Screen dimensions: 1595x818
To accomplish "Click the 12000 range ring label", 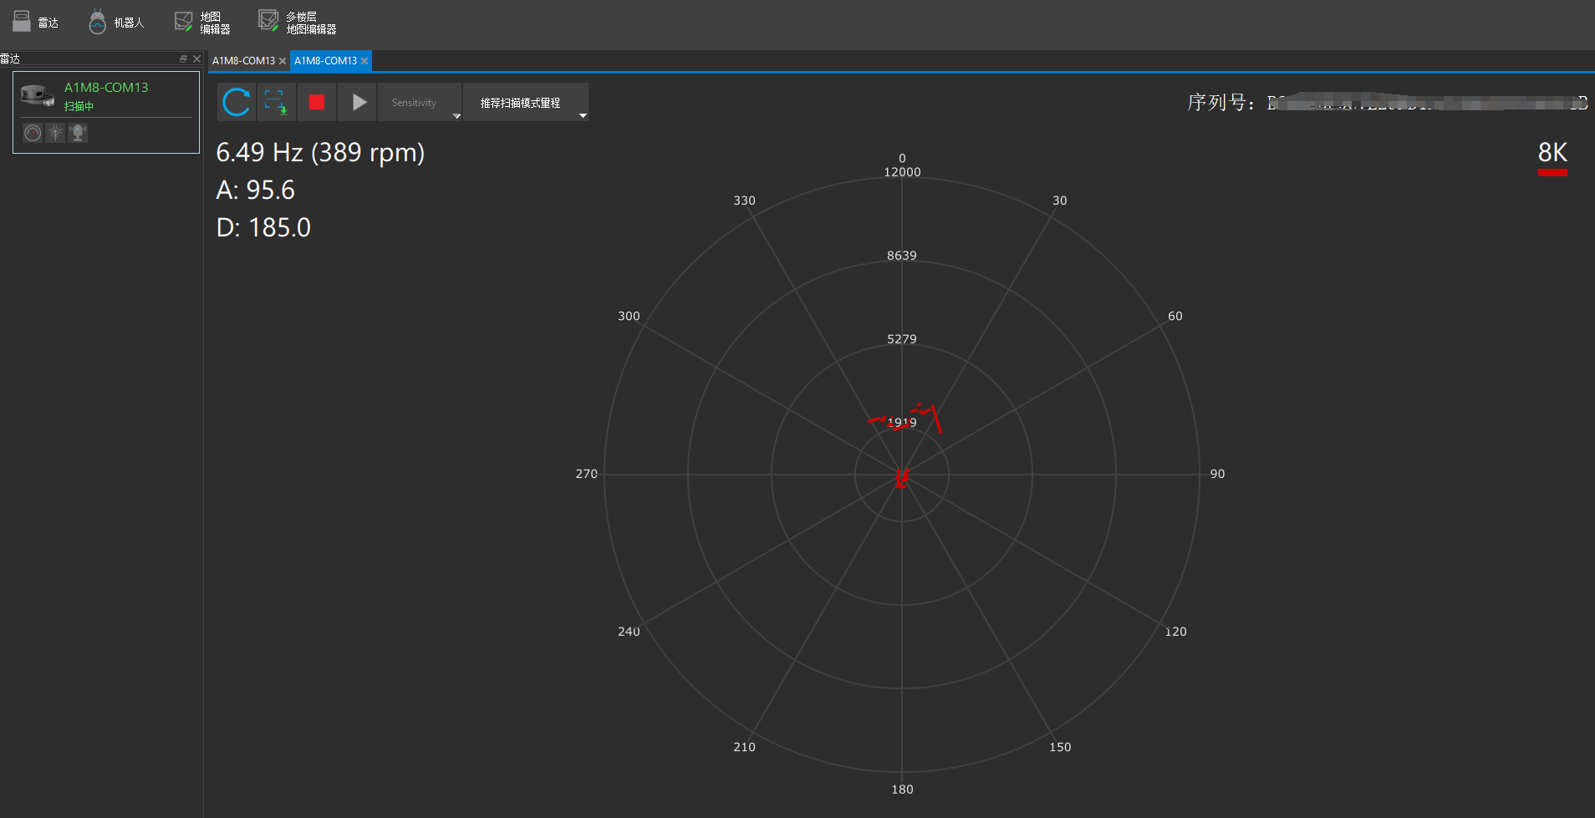I will (902, 172).
